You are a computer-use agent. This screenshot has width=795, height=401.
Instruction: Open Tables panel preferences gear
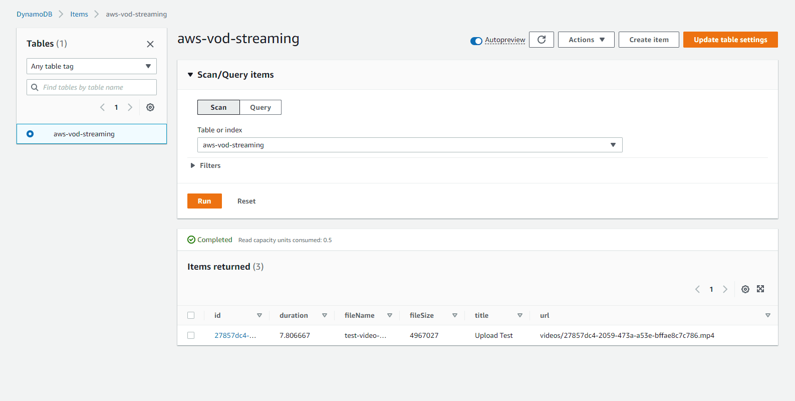coord(150,107)
